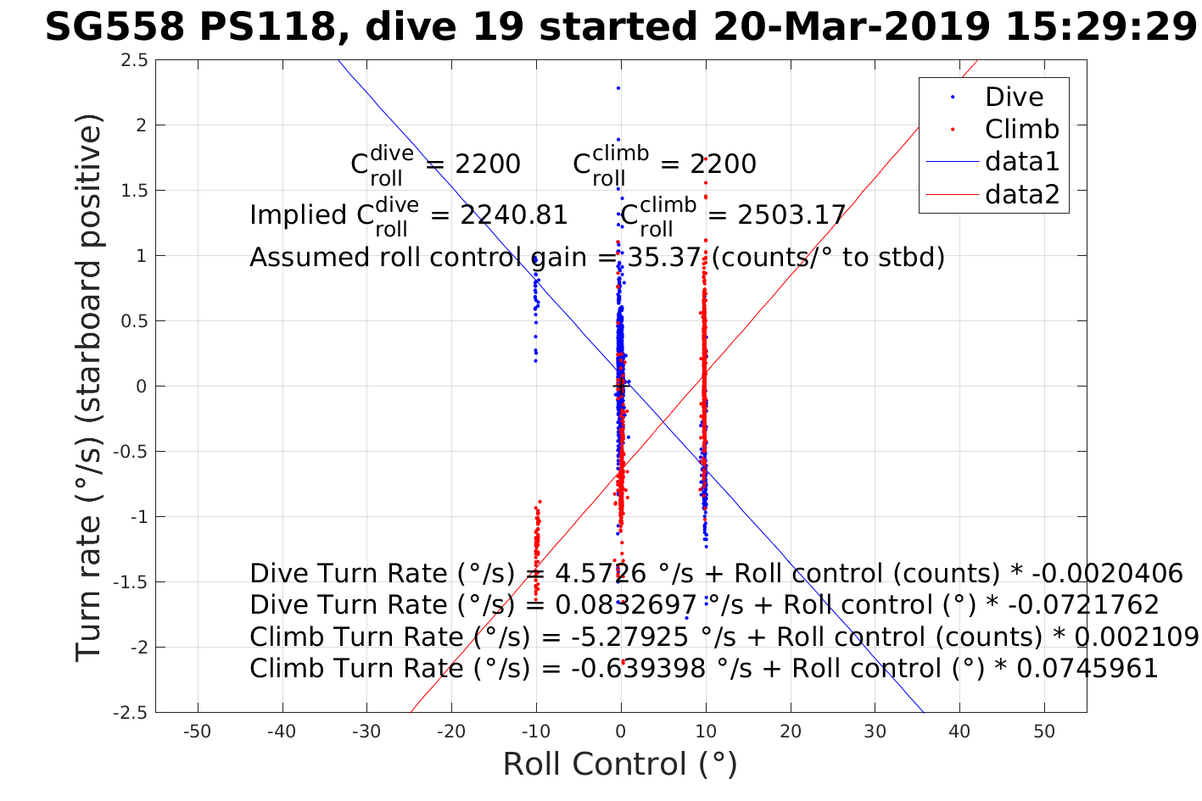Screen dimensions: 1202x801
Task: Click the x-axis tick label '30'
Action: coord(875,731)
